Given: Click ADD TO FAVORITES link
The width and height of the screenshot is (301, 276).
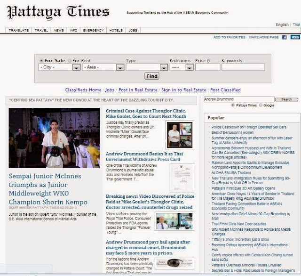Looking at the screenshot, I should click(230, 37).
